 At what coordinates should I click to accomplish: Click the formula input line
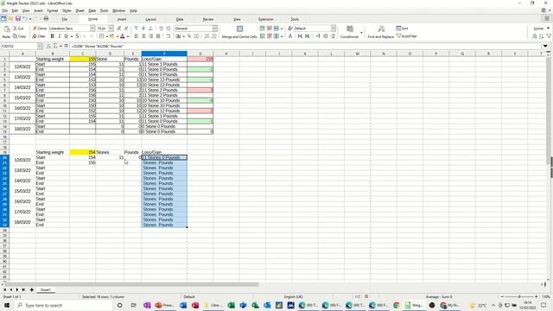click(306, 46)
